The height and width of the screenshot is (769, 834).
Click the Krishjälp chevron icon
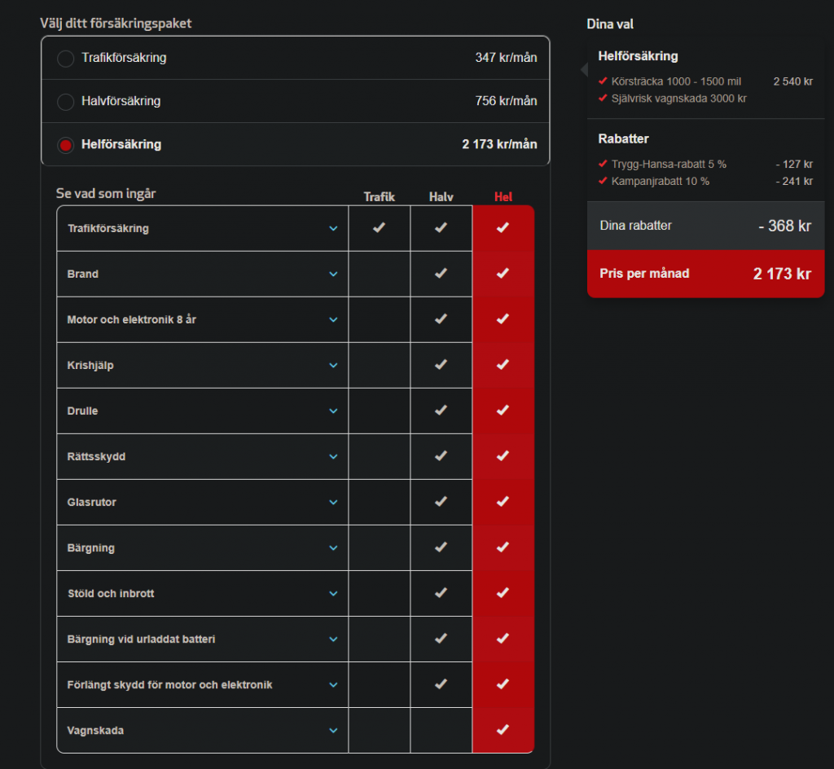333,366
